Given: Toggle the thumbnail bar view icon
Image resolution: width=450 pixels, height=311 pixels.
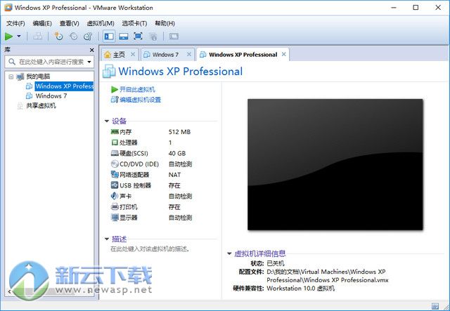Looking at the screenshot, I should [x=124, y=37].
